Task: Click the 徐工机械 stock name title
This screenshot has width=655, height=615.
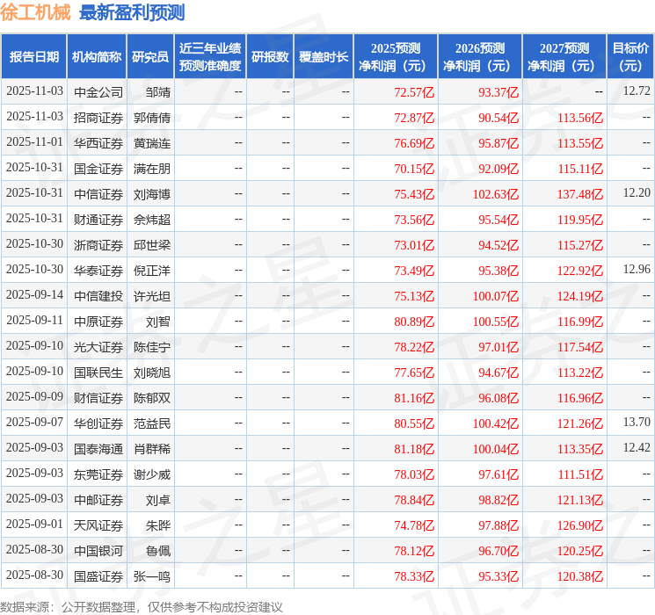Action: 36,12
